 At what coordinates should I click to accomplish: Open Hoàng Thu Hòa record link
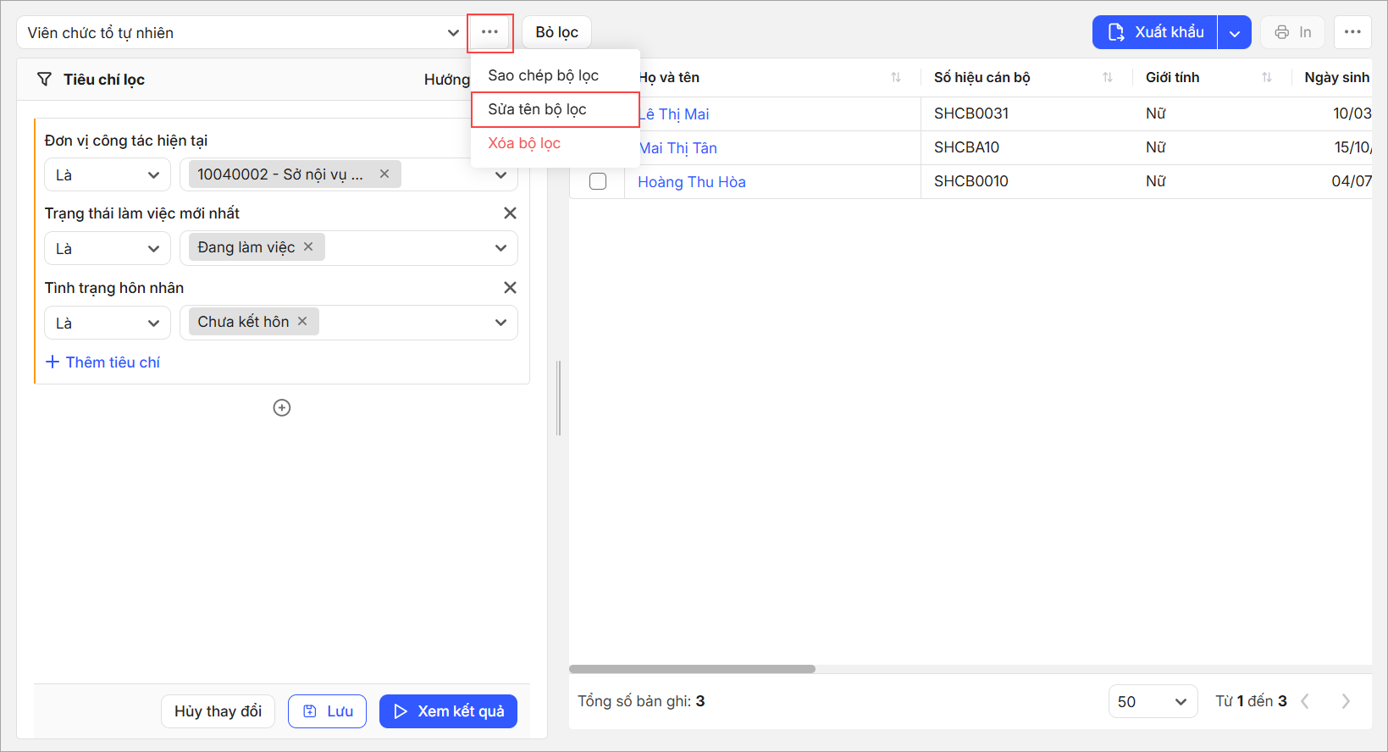pos(691,182)
